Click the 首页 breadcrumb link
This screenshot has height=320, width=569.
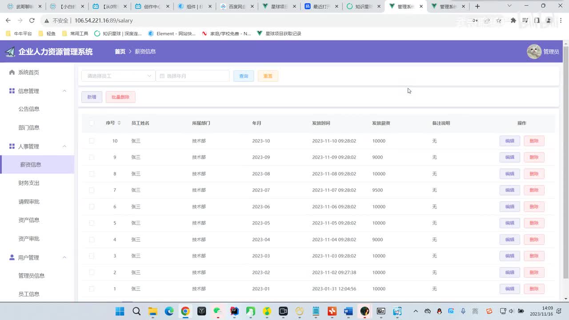pos(120,52)
